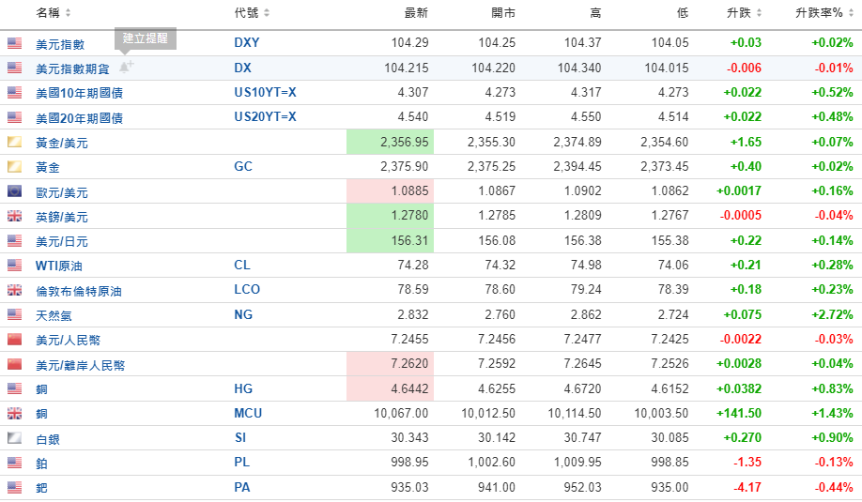Click the alert bell icon beside 美元指數期貨
Viewport: 862px width, 502px height.
click(x=126, y=68)
